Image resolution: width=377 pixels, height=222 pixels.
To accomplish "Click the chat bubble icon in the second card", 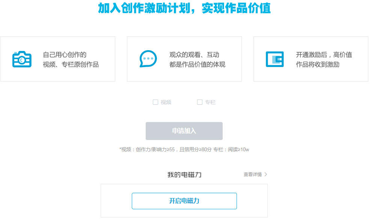I will point(148,59).
